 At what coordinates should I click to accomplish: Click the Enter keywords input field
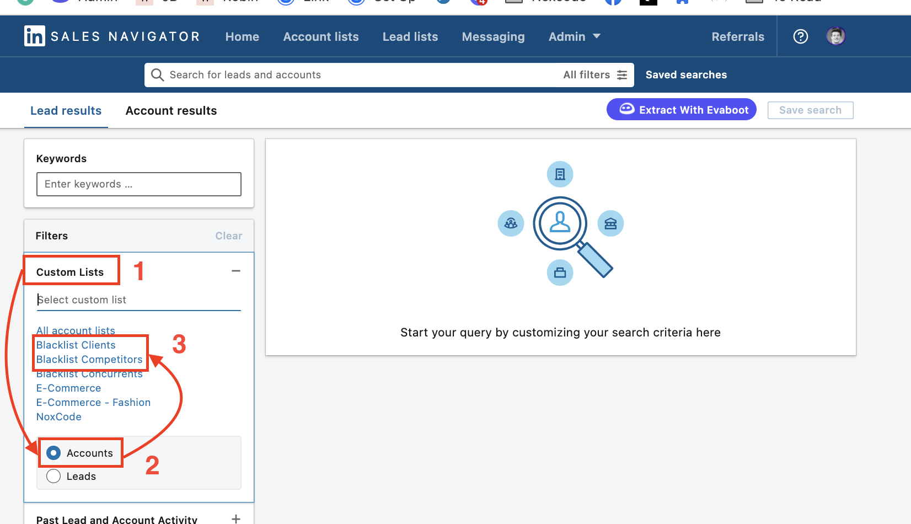(x=139, y=184)
